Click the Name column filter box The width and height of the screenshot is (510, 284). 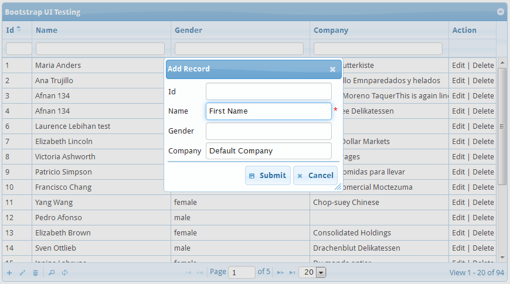100,49
